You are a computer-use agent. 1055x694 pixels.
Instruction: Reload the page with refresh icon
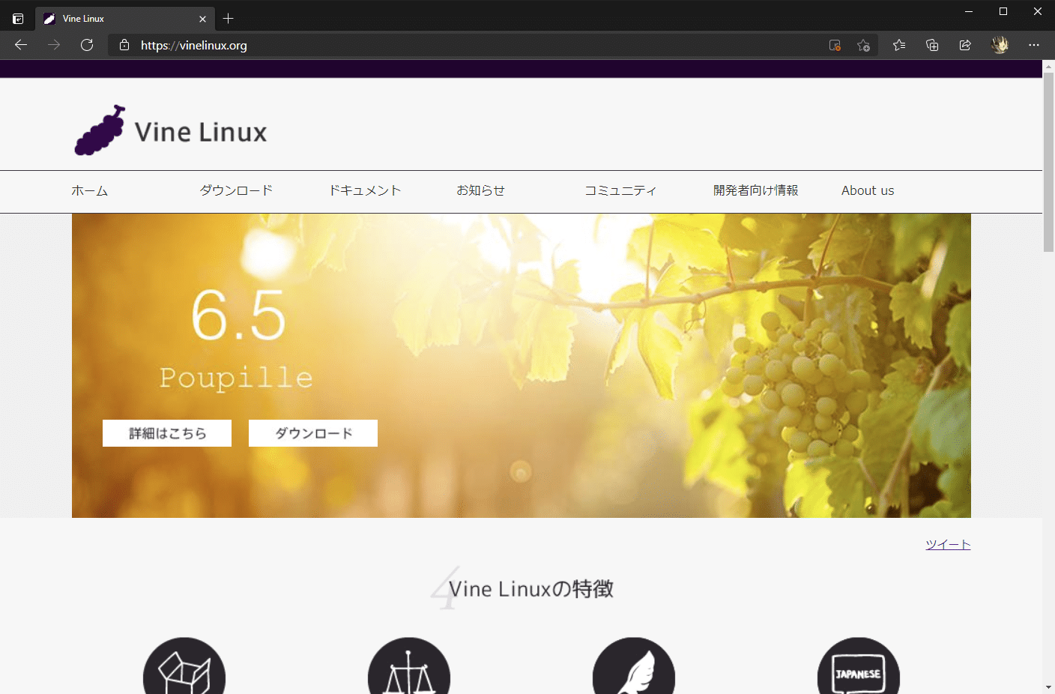pos(87,45)
